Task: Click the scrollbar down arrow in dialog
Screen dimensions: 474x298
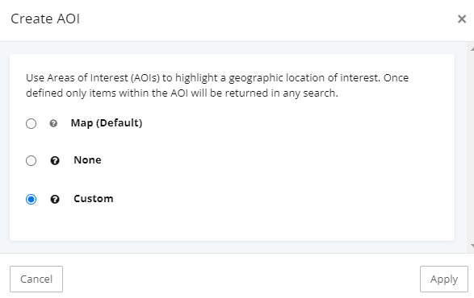Action: pos(472,246)
